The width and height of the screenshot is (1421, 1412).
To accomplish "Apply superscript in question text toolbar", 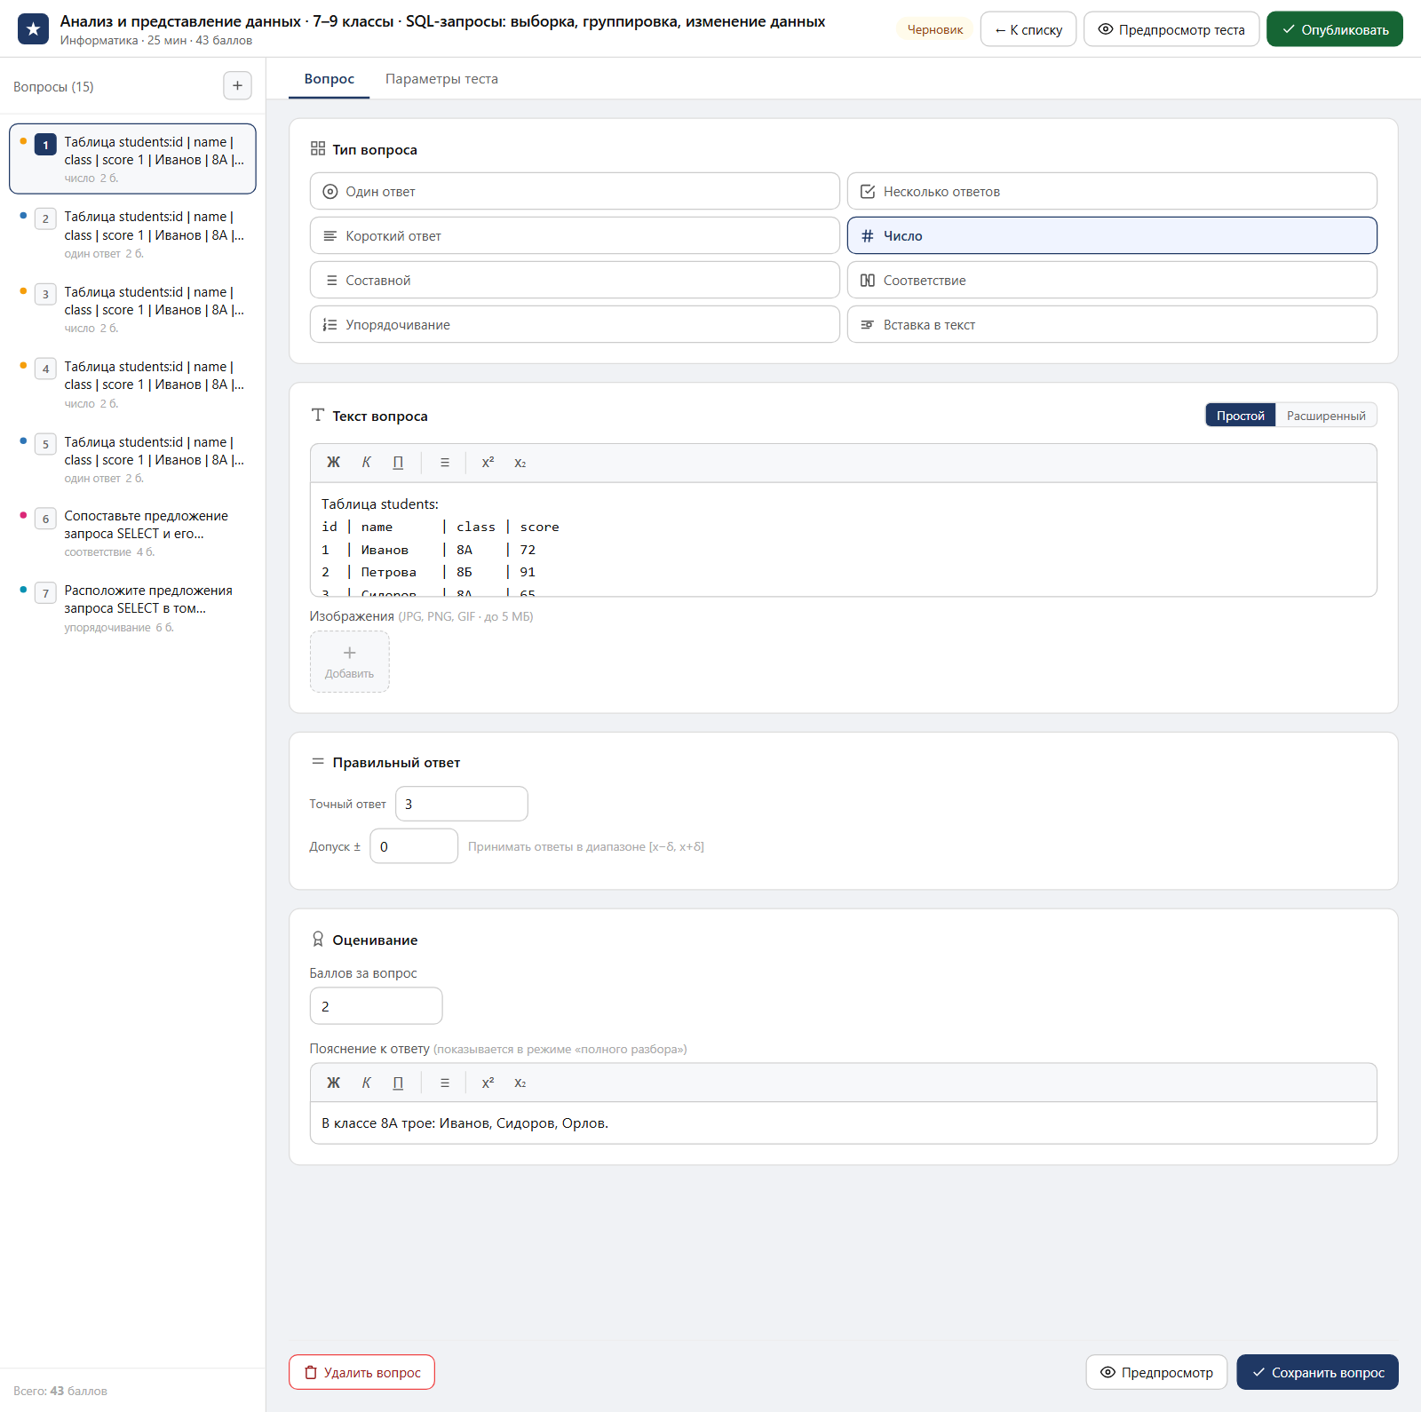I will [x=488, y=463].
